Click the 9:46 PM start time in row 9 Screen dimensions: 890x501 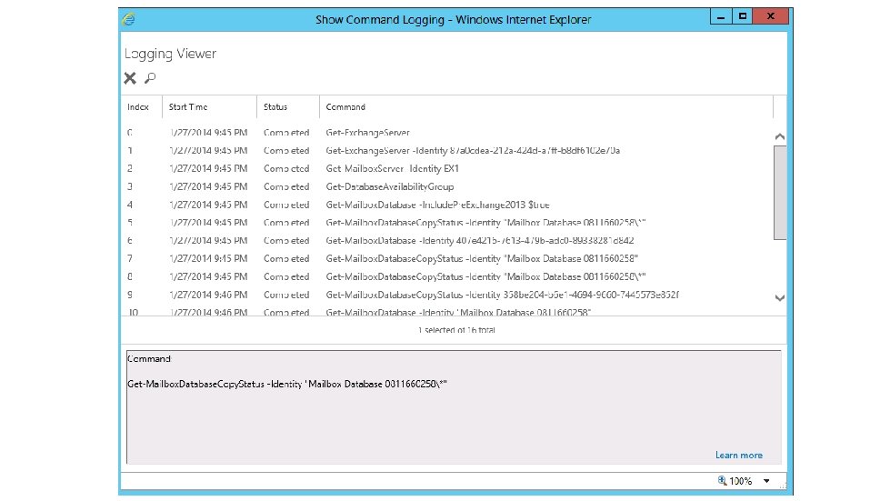click(208, 295)
